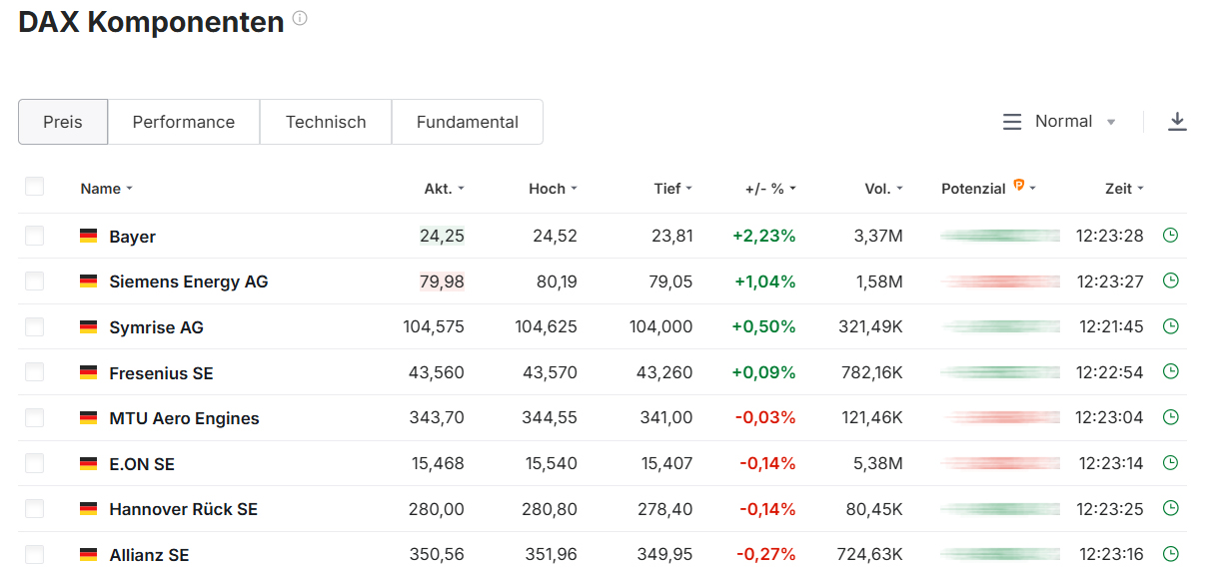Click the hamburger lines icon beside Normal
Screen dimensions: 1224x569
coord(1012,122)
